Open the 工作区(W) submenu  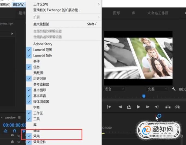64,4
